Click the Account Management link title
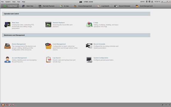 coord(19,58)
